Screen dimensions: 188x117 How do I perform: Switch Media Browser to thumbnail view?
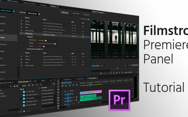[24, 111]
